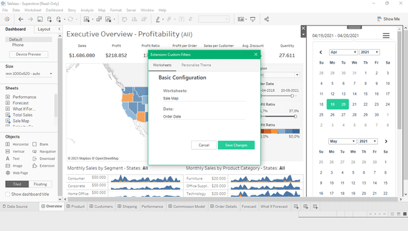Open the month dropdown showing May
This screenshot has height=231, width=408.
pyautogui.click(x=342, y=141)
